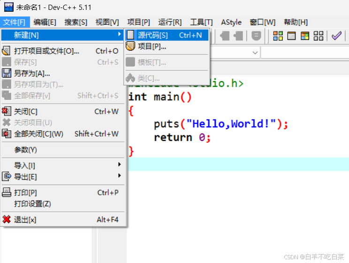Screen dimensions: 349x263
Task: Click the Dev-C++ title bar app icon
Action: click(9, 7)
